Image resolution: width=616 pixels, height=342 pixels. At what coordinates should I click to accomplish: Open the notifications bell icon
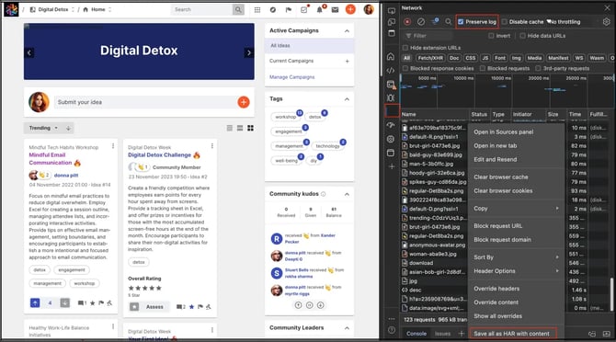pyautogui.click(x=320, y=9)
